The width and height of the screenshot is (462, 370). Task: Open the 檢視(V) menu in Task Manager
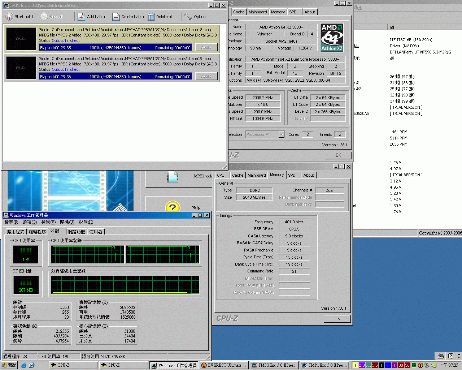point(48,222)
